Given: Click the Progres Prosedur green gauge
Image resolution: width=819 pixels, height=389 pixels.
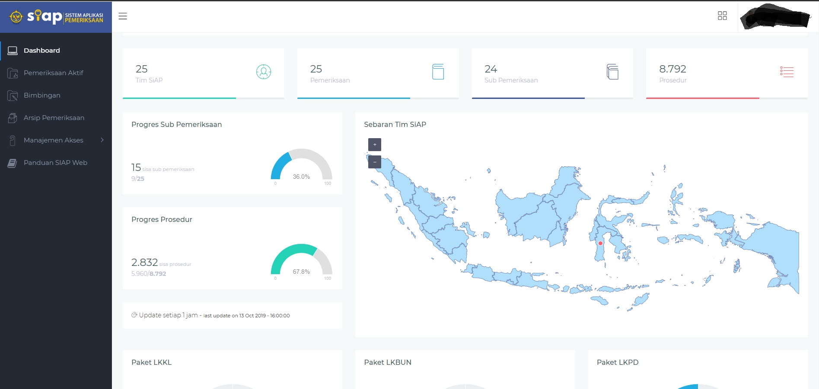Looking at the screenshot, I should point(301,260).
